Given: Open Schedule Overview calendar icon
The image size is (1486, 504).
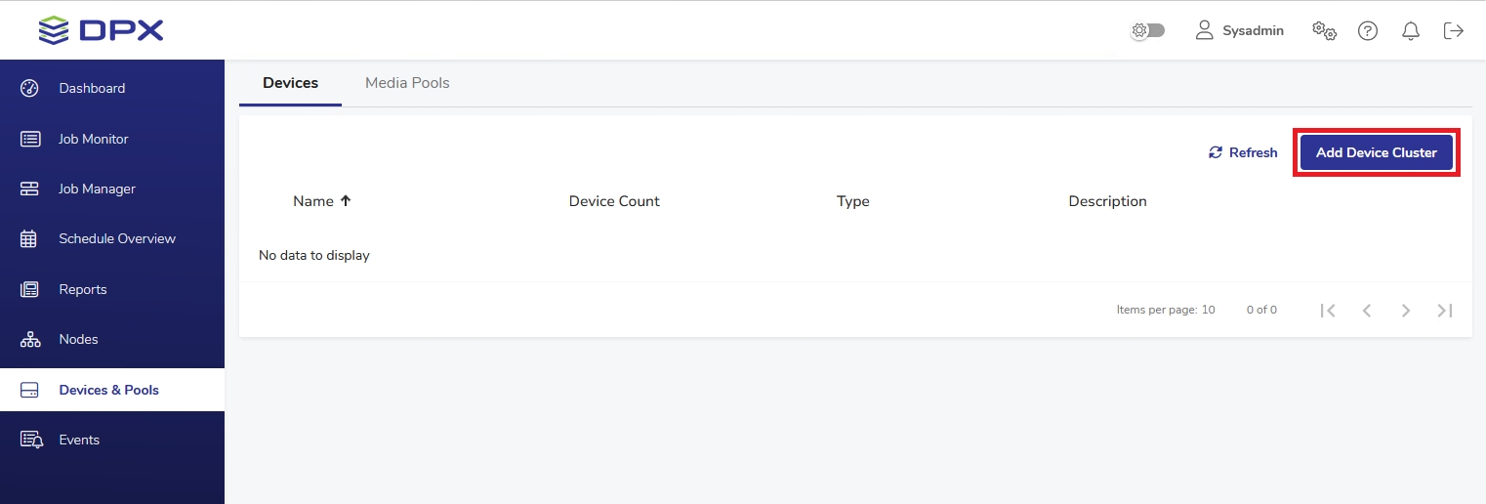Looking at the screenshot, I should (29, 238).
